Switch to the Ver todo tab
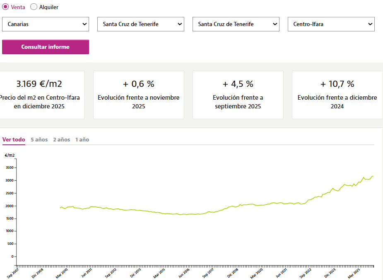The image size is (383, 280). 14,139
